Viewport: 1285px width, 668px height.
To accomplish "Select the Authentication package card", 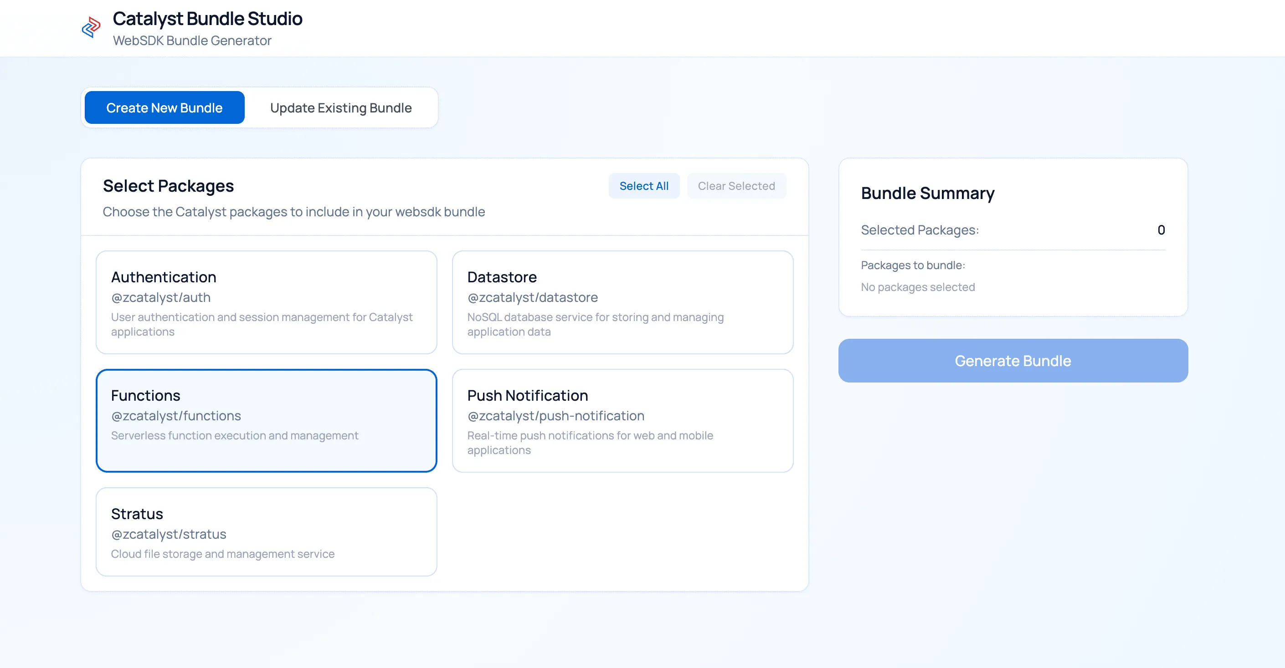I will 267,303.
